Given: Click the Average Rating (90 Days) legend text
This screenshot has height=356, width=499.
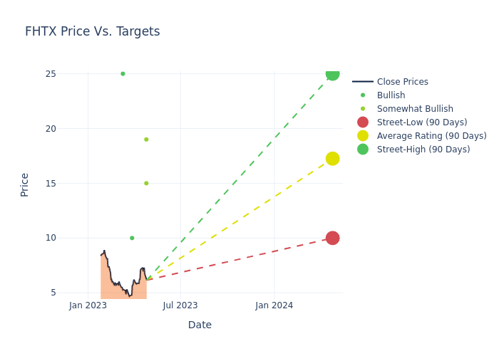Looking at the screenshot, I should pyautogui.click(x=431, y=136).
